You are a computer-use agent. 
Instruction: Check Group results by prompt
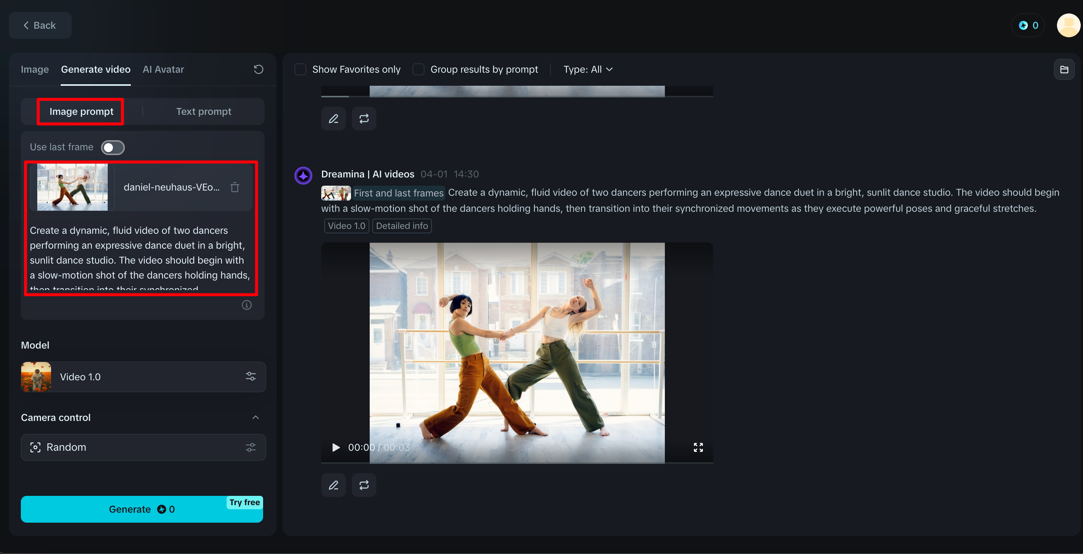pyautogui.click(x=418, y=69)
